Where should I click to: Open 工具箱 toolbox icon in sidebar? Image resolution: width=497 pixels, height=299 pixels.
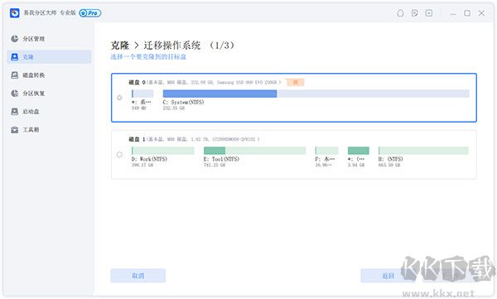pos(15,130)
